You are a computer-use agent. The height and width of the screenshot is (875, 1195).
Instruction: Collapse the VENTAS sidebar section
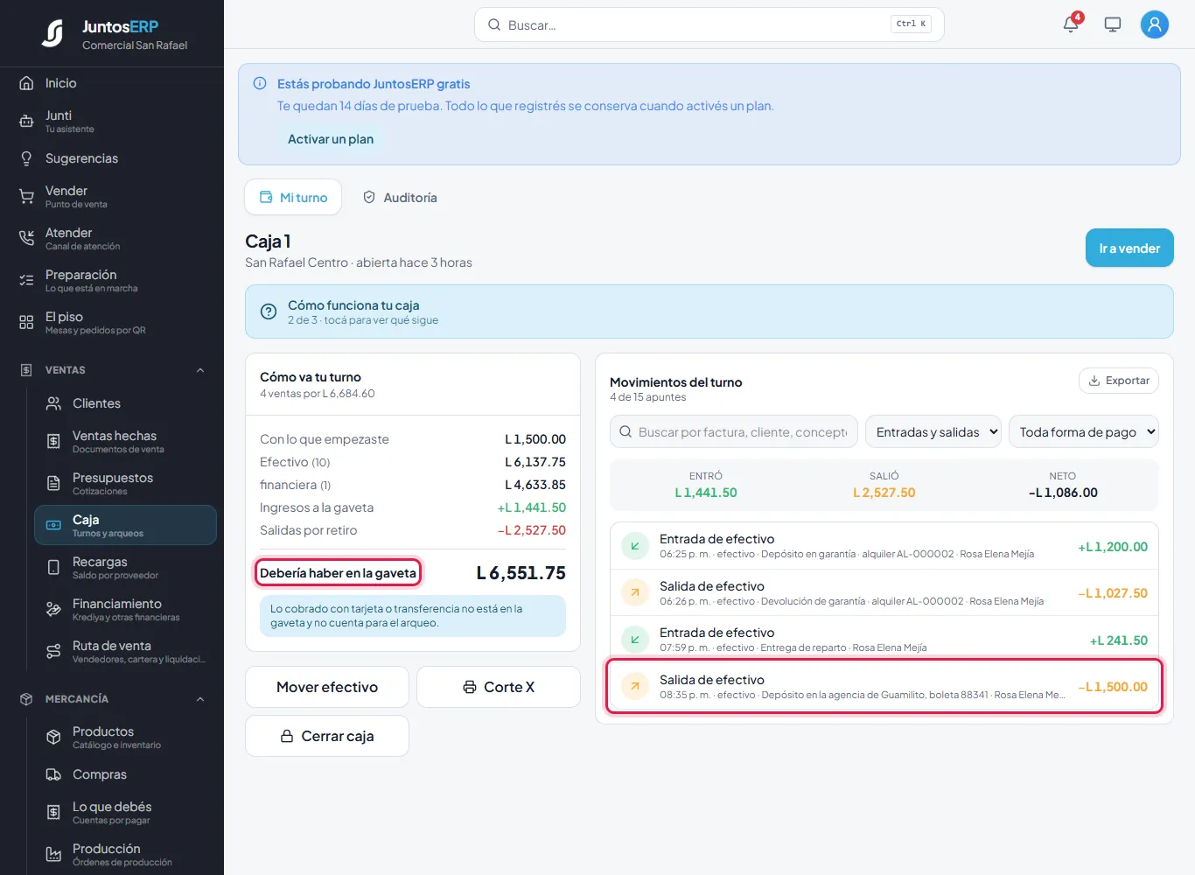click(x=200, y=370)
